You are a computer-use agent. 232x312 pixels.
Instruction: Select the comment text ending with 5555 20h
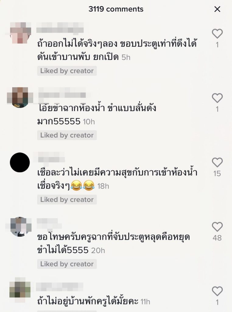[113, 243]
